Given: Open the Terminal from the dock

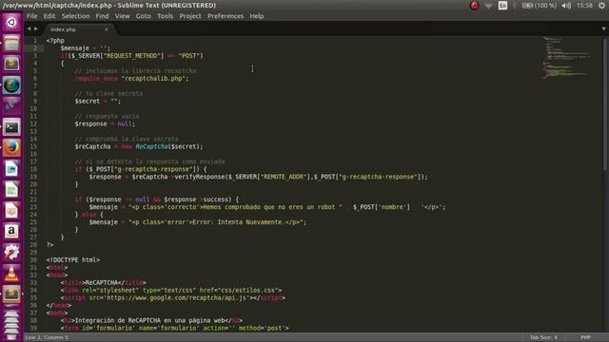Looking at the screenshot, I should pyautogui.click(x=11, y=126).
